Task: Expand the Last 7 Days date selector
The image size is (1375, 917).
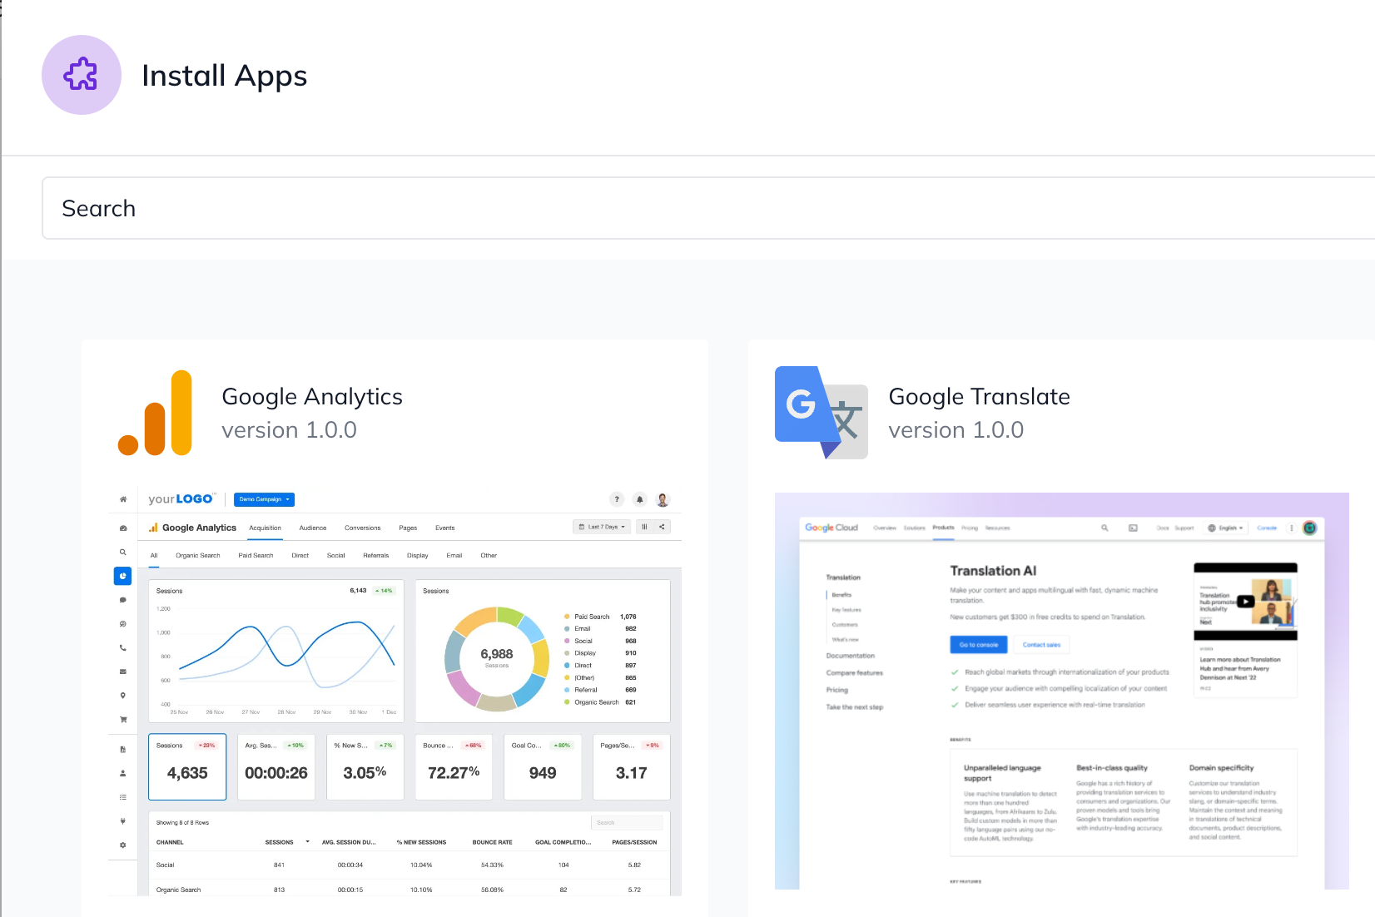Action: coord(602,527)
